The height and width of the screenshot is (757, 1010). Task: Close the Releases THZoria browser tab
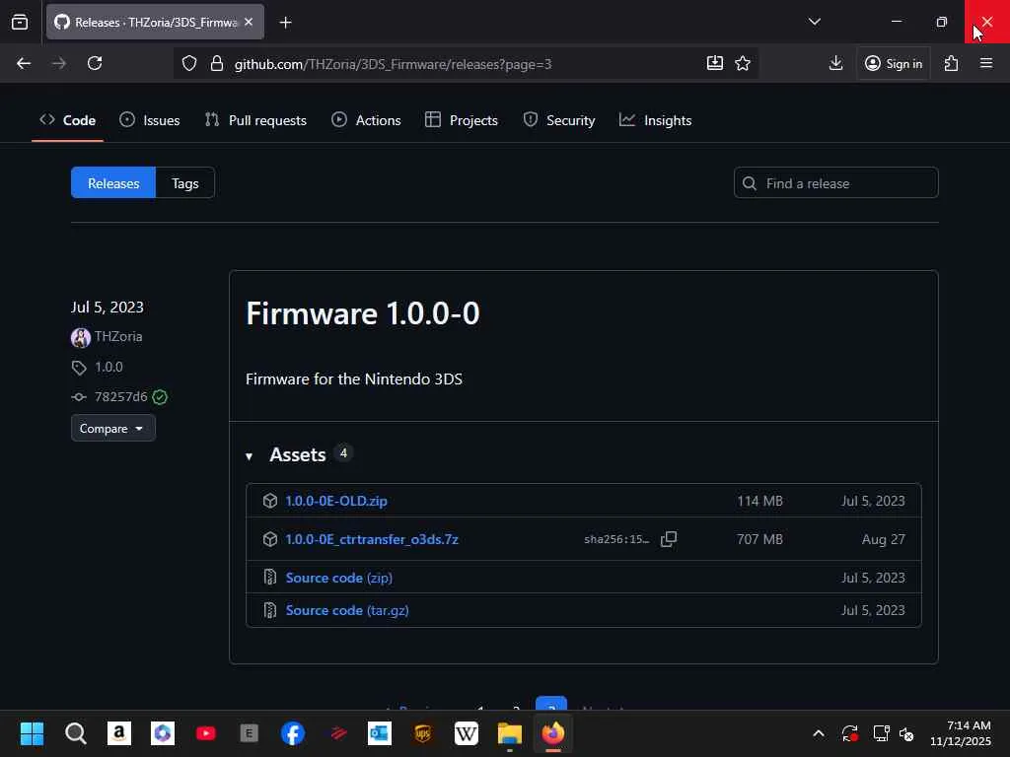[249, 22]
